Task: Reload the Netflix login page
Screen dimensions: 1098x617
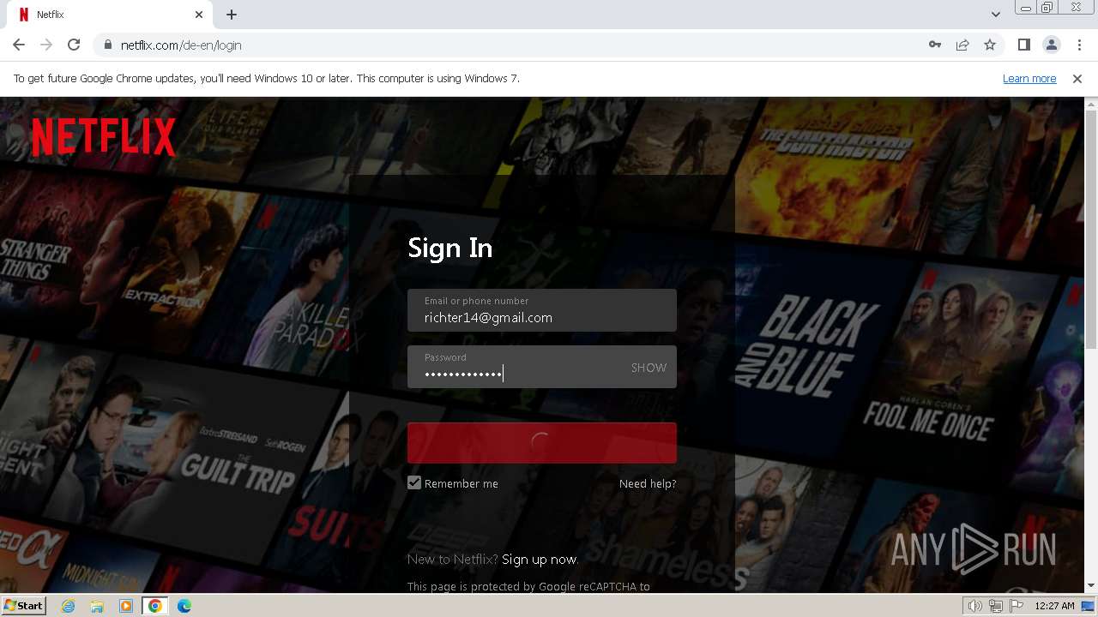Action: (74, 45)
